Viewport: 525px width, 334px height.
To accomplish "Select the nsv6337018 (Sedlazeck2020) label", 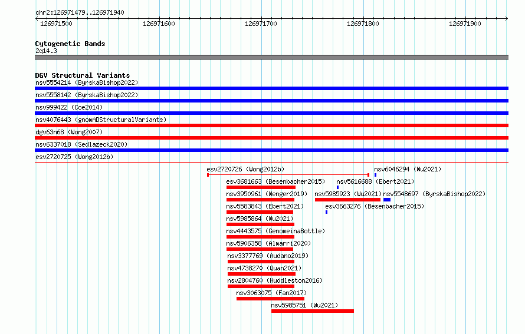I will point(81,144).
